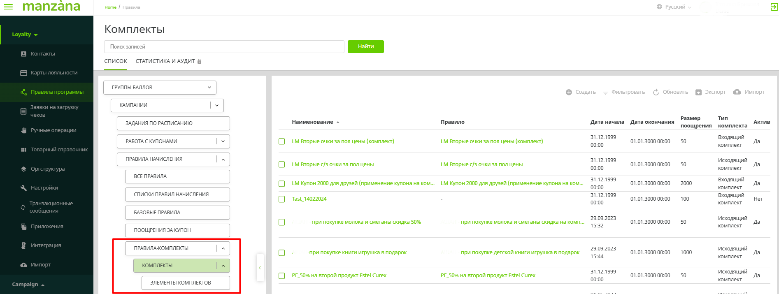Open the Русский language selector
The height and width of the screenshot is (294, 779).
(674, 7)
